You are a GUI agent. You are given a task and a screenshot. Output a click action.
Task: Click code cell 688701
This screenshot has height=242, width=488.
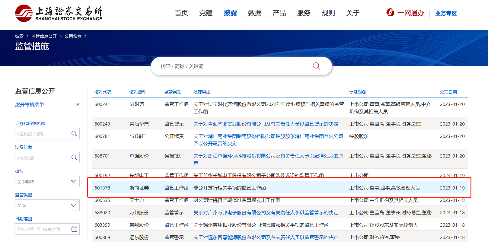pyautogui.click(x=102, y=156)
